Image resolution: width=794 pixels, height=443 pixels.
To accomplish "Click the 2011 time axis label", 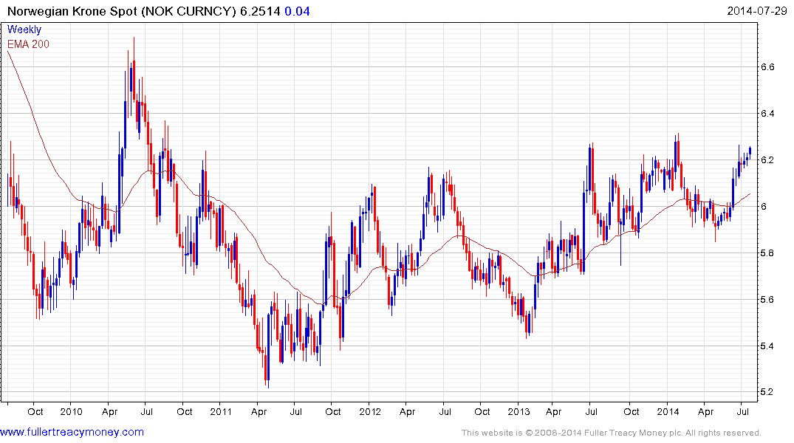I will point(220,411).
